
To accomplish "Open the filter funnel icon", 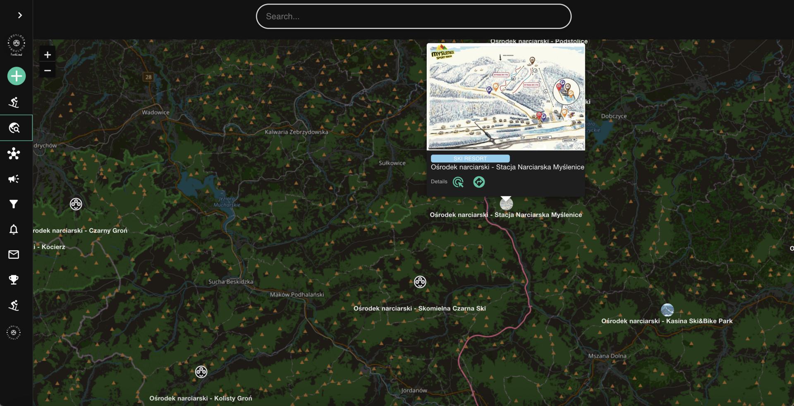I will point(14,204).
